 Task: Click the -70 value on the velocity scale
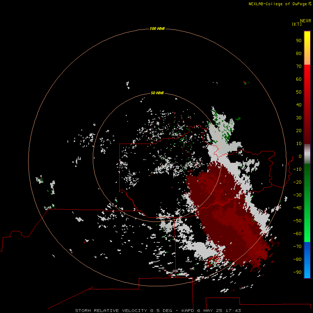(x=297, y=247)
